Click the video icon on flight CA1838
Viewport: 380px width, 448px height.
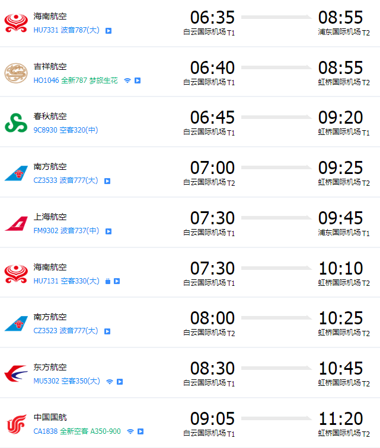140,431
